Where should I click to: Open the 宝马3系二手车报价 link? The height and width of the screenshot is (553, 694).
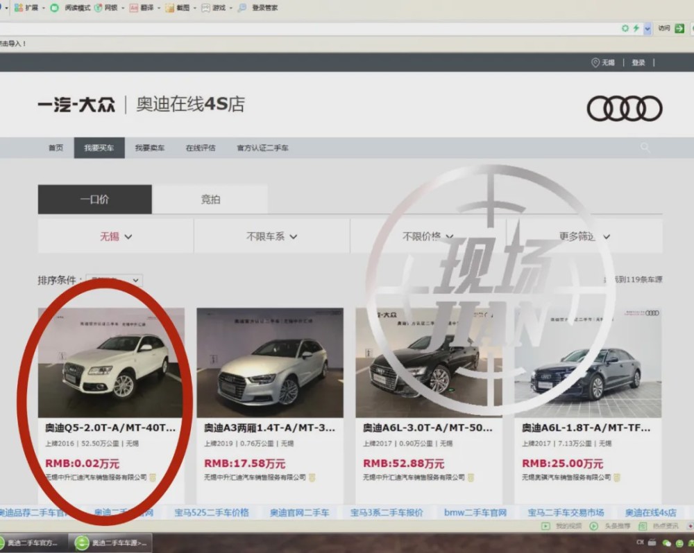point(387,513)
